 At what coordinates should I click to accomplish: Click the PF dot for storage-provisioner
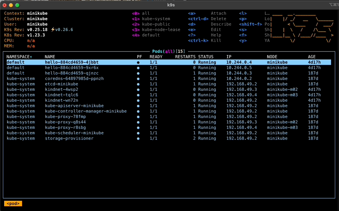pyautogui.click(x=138, y=138)
